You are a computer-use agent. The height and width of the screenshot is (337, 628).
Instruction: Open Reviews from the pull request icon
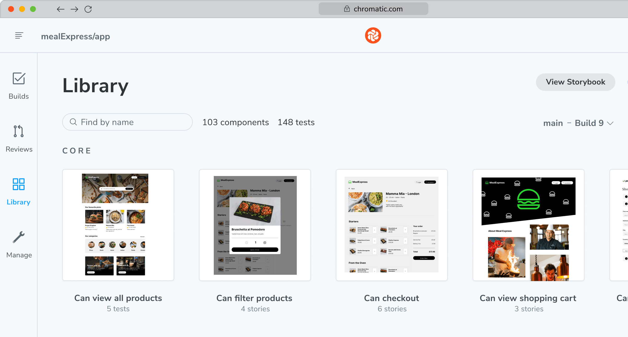[19, 131]
